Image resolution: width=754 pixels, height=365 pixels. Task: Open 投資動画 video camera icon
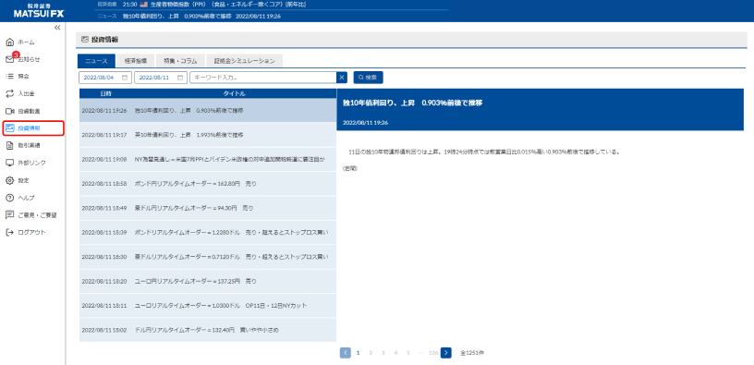pos(9,111)
